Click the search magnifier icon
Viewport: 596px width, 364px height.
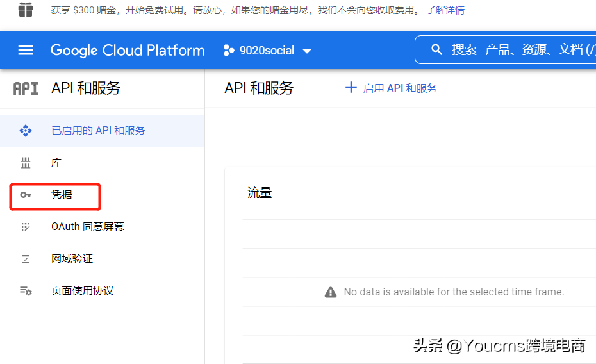(436, 49)
